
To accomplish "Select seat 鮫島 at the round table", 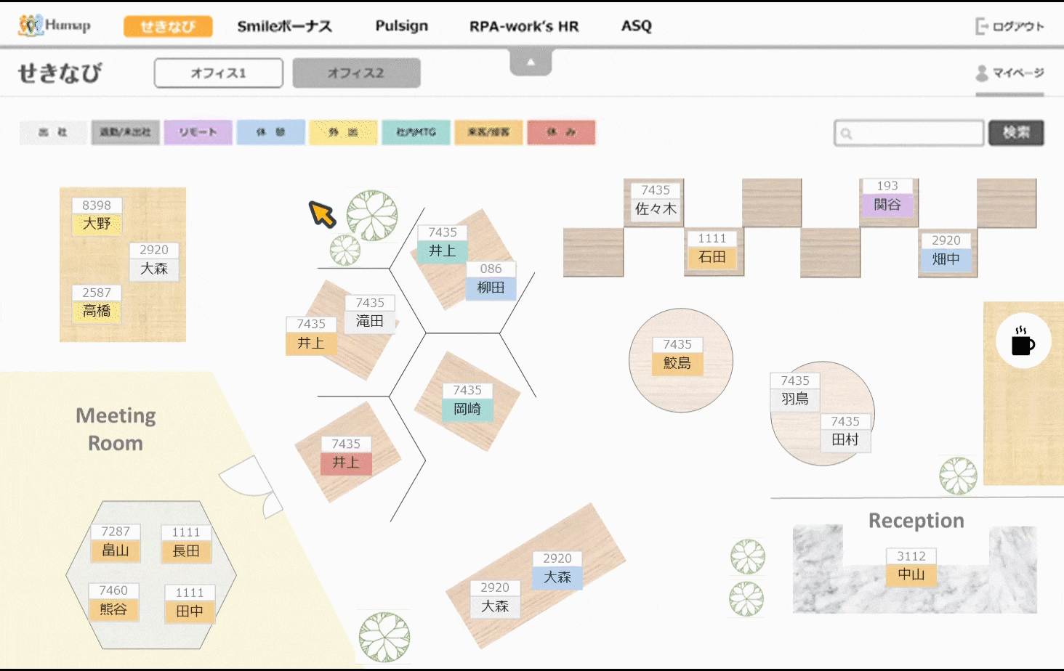I will (x=677, y=362).
